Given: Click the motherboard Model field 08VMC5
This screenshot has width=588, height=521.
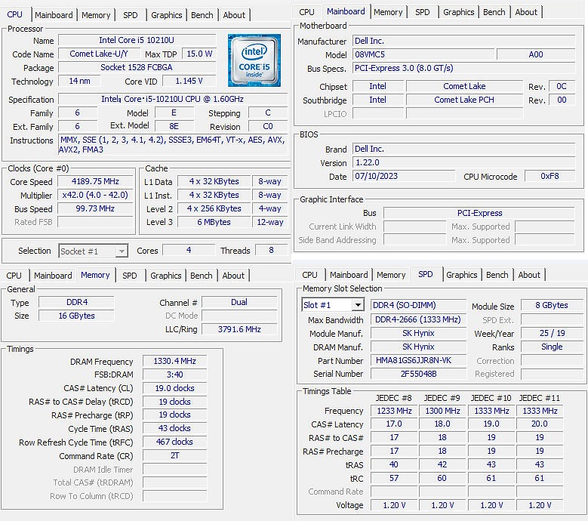Looking at the screenshot, I should (423, 54).
